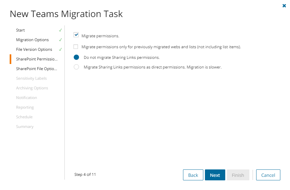
Task: Open the Archiving Options step
Action: pyautogui.click(x=32, y=88)
